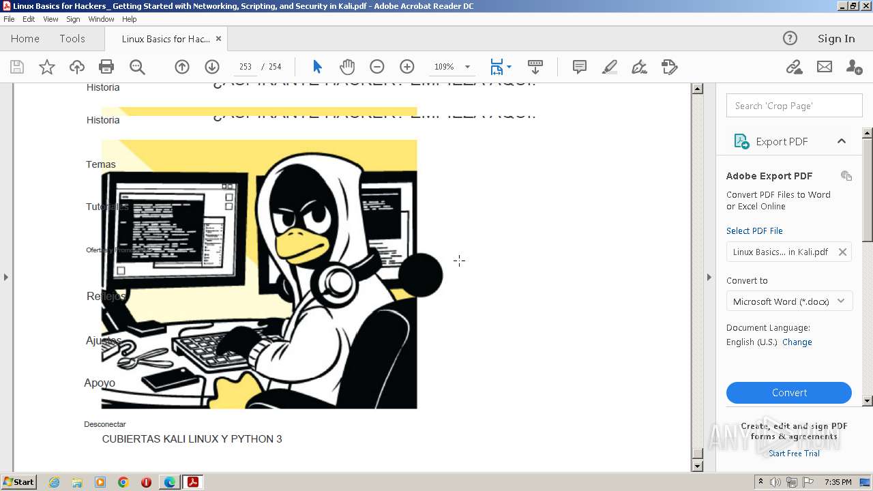Screen dimensions: 873x491
Task: Open the Help question mark icon
Action: [x=790, y=38]
